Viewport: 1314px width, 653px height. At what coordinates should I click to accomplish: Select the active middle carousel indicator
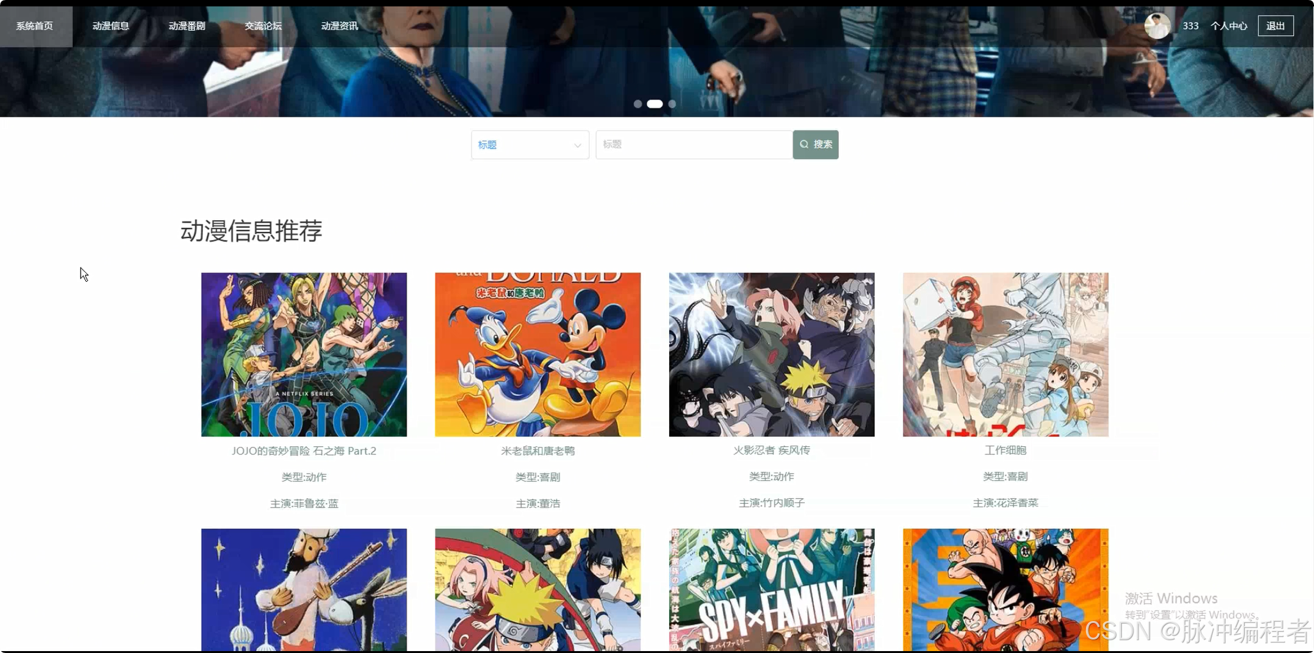[654, 104]
